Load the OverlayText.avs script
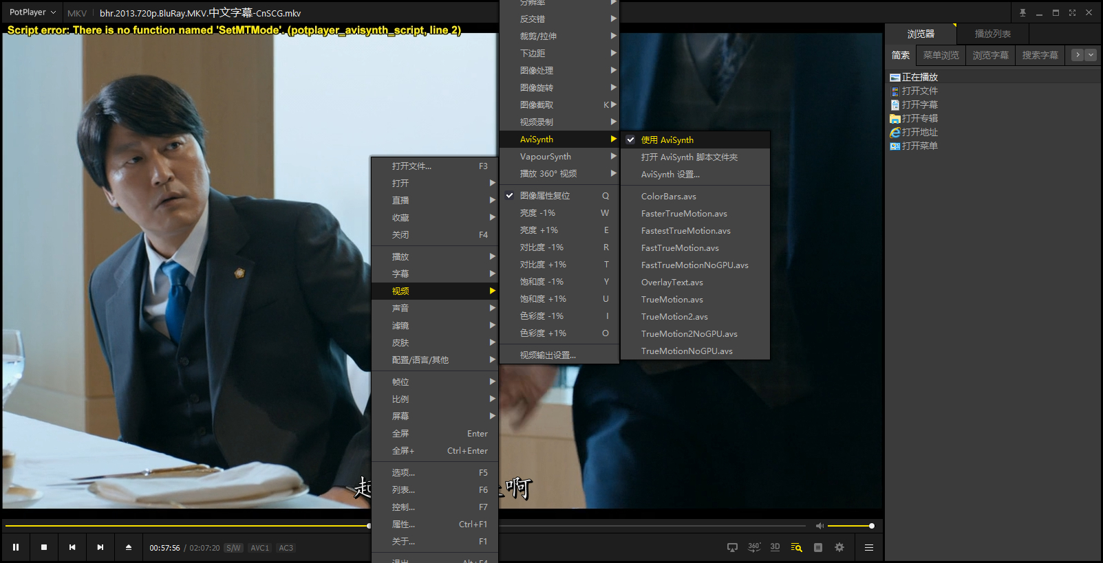The image size is (1103, 563). point(695,282)
